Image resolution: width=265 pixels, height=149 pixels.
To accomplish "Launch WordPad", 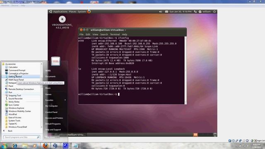I will (12, 114).
